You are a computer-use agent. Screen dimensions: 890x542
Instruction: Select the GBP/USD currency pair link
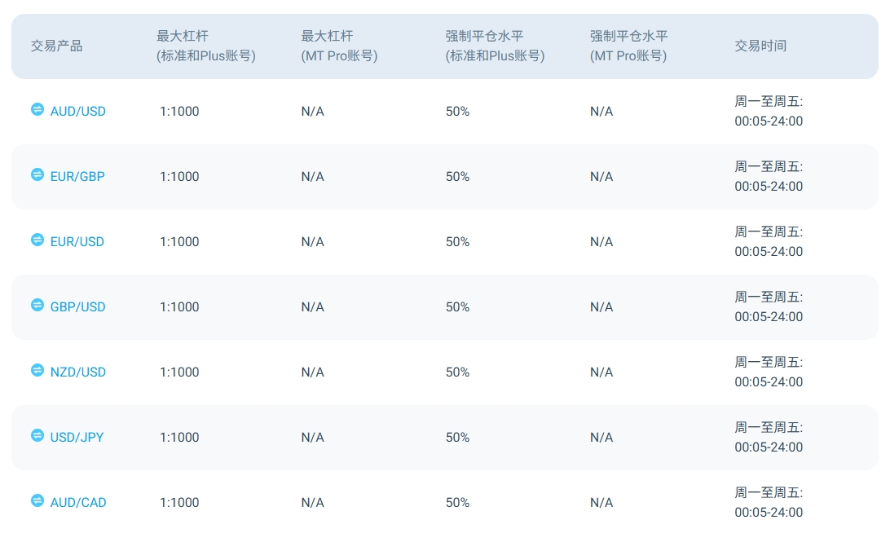click(x=78, y=307)
